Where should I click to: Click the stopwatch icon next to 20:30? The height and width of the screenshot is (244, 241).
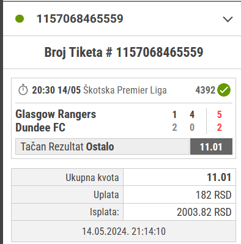point(23,90)
